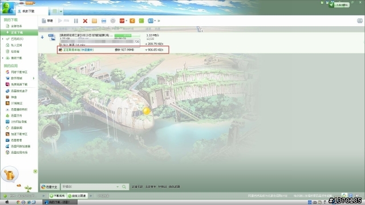This screenshot has width=365, height=205.
Task: Click the green sprout plant icon
Action: (x=28, y=188)
